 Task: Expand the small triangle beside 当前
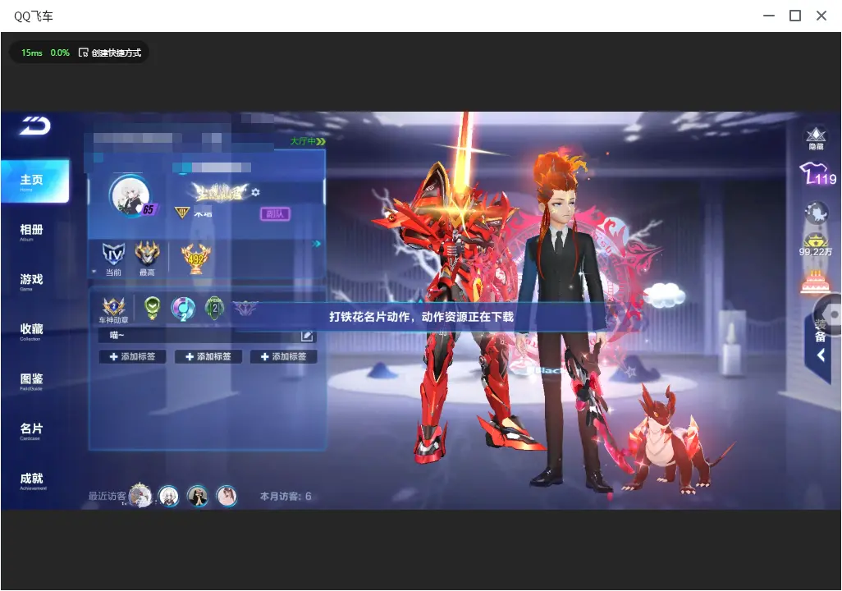[94, 273]
